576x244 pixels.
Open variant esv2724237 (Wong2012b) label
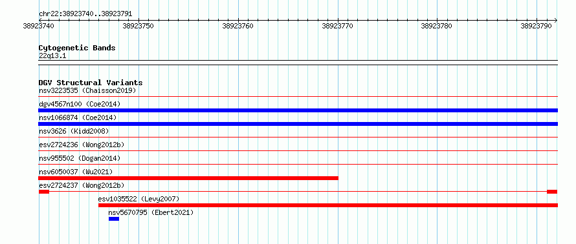[x=82, y=185]
